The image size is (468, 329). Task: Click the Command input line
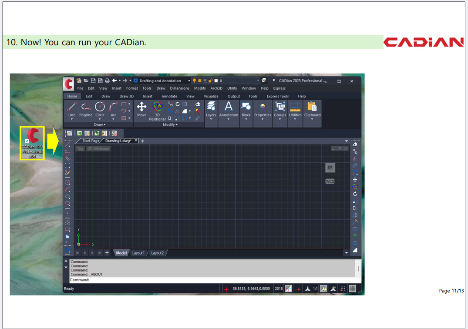(213, 280)
